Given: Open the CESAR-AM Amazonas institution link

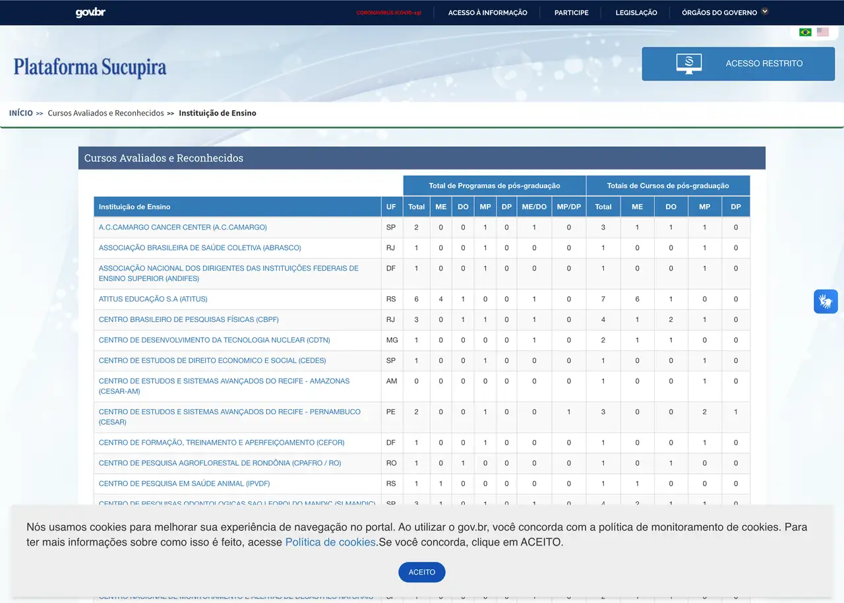Looking at the screenshot, I should coord(224,386).
